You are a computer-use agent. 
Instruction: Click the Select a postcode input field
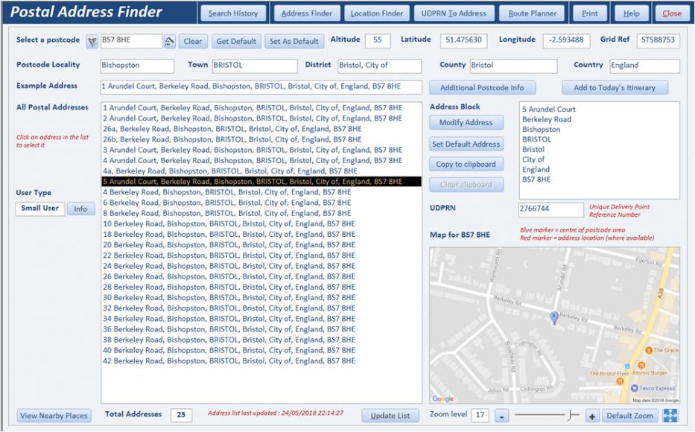131,41
